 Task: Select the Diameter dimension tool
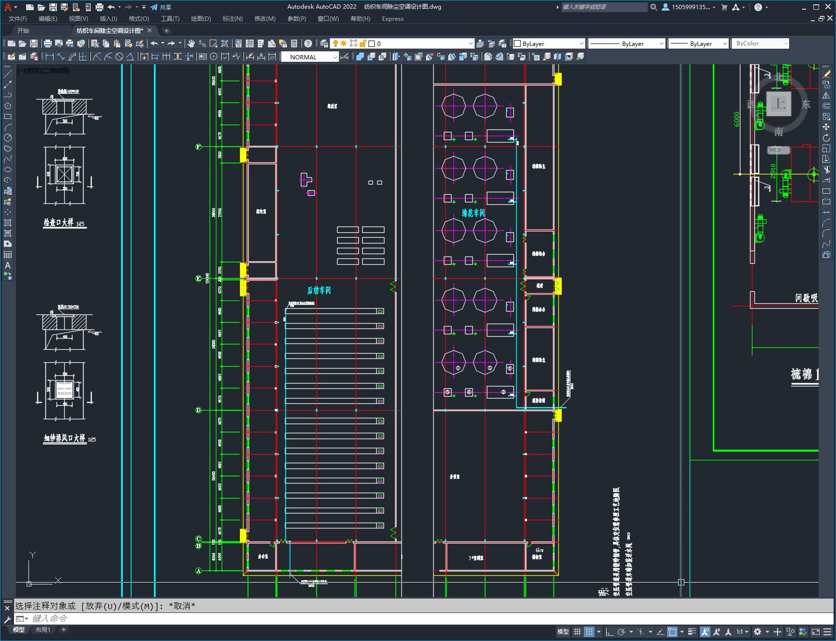click(119, 57)
